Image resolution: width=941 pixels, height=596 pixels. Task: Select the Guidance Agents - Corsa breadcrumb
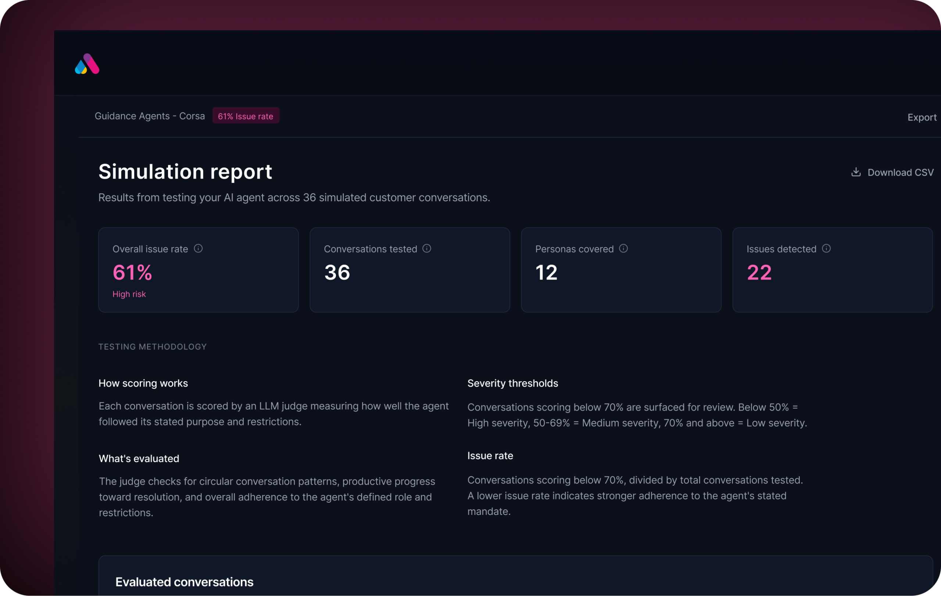pos(150,116)
